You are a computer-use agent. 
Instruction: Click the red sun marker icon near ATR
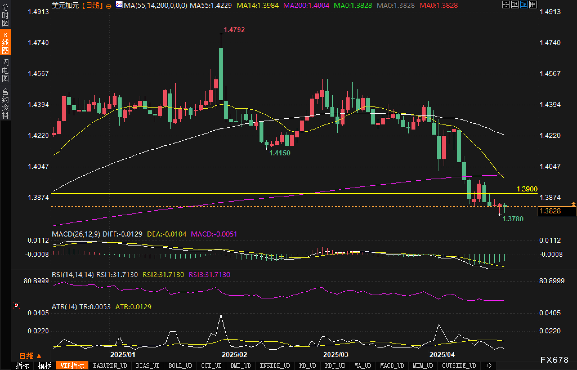pyautogui.click(x=16, y=305)
